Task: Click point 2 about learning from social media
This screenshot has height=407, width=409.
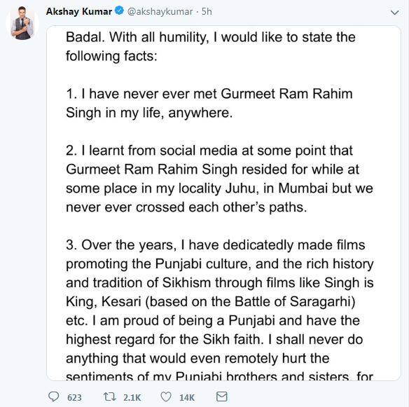Action: pyautogui.click(x=220, y=179)
